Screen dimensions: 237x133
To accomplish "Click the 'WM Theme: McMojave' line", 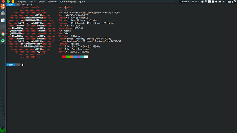I will point(69,36).
